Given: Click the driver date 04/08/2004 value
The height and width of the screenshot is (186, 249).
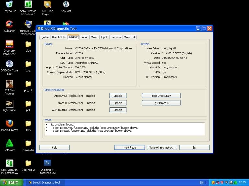Looking at the screenshot, I should tap(174, 58).
